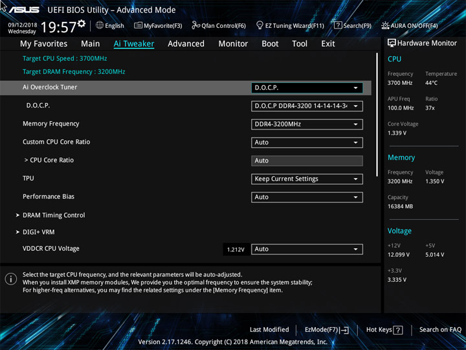The width and height of the screenshot is (466, 350).
Task: Open the My Favorites tab
Action: 44,44
